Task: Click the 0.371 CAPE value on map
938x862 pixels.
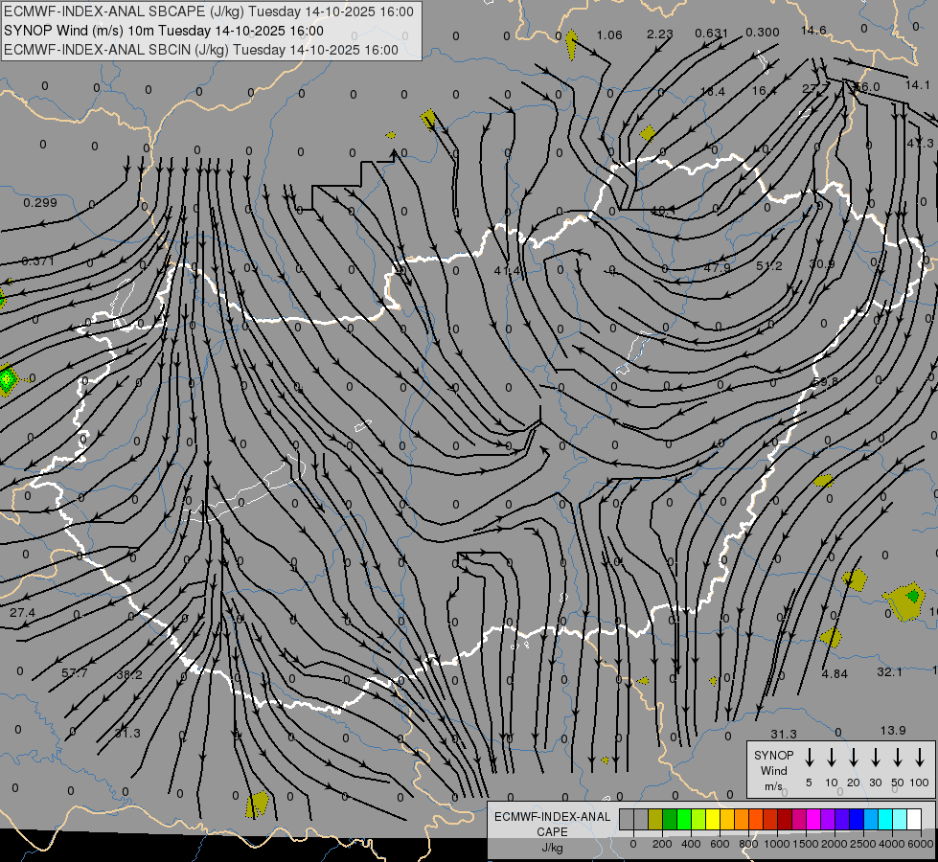Action: coord(37,261)
